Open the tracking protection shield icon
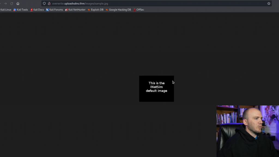Viewport: 279px width, 157px height. point(44,4)
